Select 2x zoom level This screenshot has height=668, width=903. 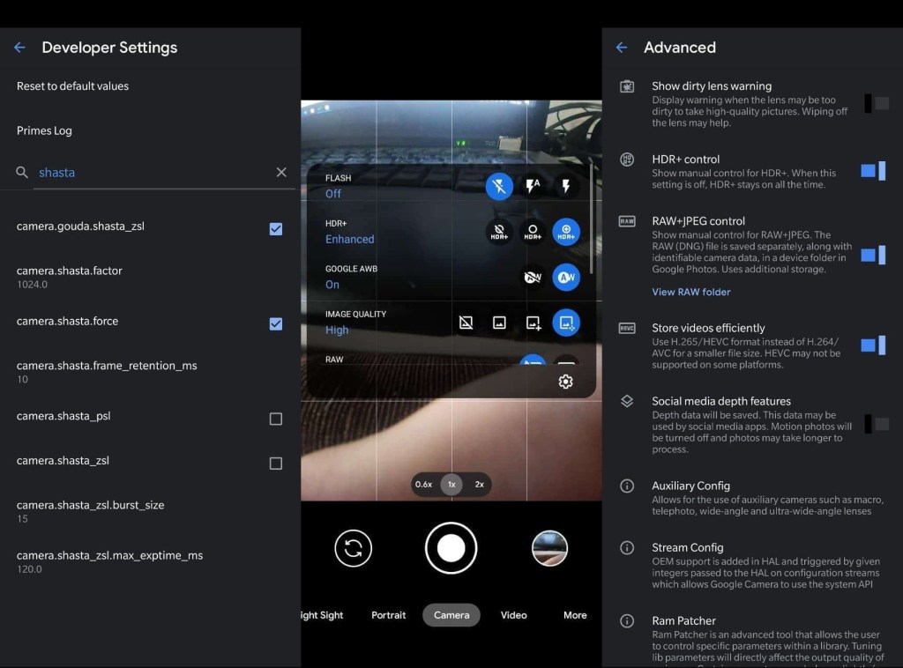480,485
